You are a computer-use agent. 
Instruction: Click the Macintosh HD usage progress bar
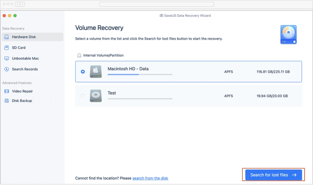(140, 74)
